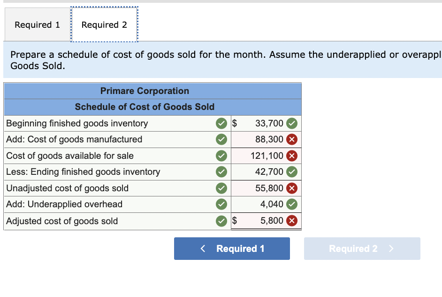
Task: Click the faded Required 2 next button
Action: coord(362,249)
